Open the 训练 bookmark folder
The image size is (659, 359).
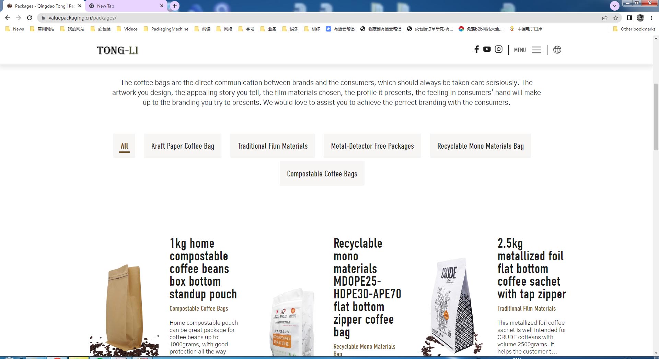tap(312, 29)
